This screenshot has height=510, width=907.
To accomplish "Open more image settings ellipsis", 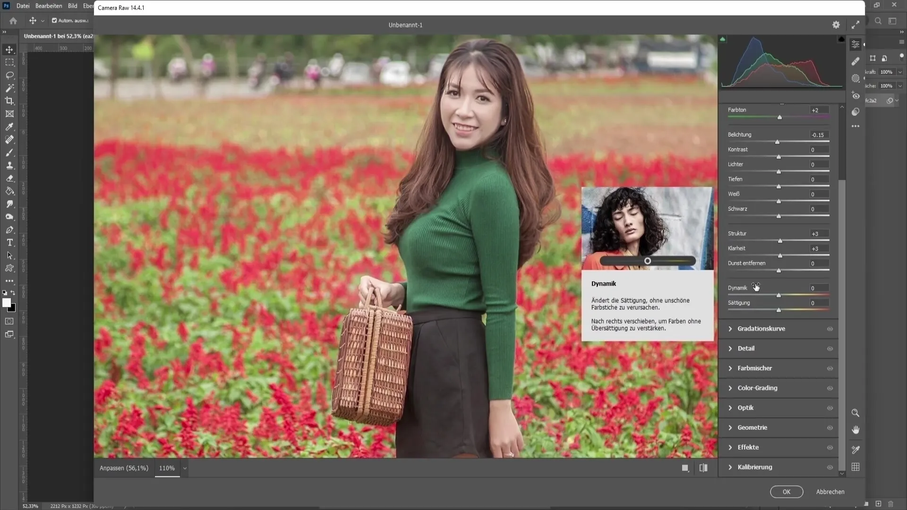I will click(856, 126).
